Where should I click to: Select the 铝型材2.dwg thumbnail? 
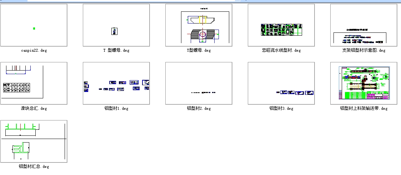199,83
